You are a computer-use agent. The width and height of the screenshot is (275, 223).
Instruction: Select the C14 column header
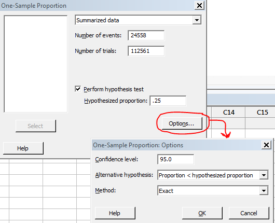click(x=228, y=112)
